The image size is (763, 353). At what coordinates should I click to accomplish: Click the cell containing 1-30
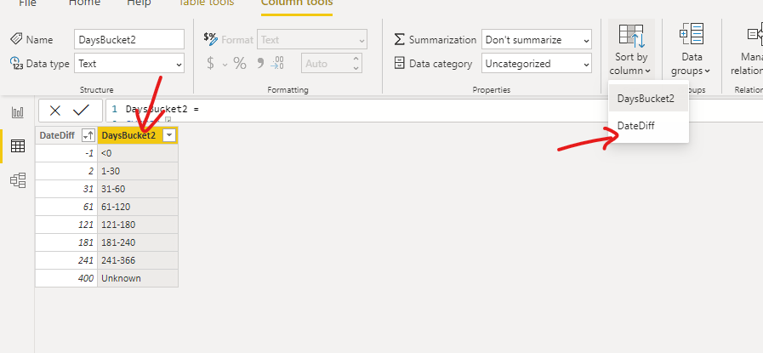(138, 171)
